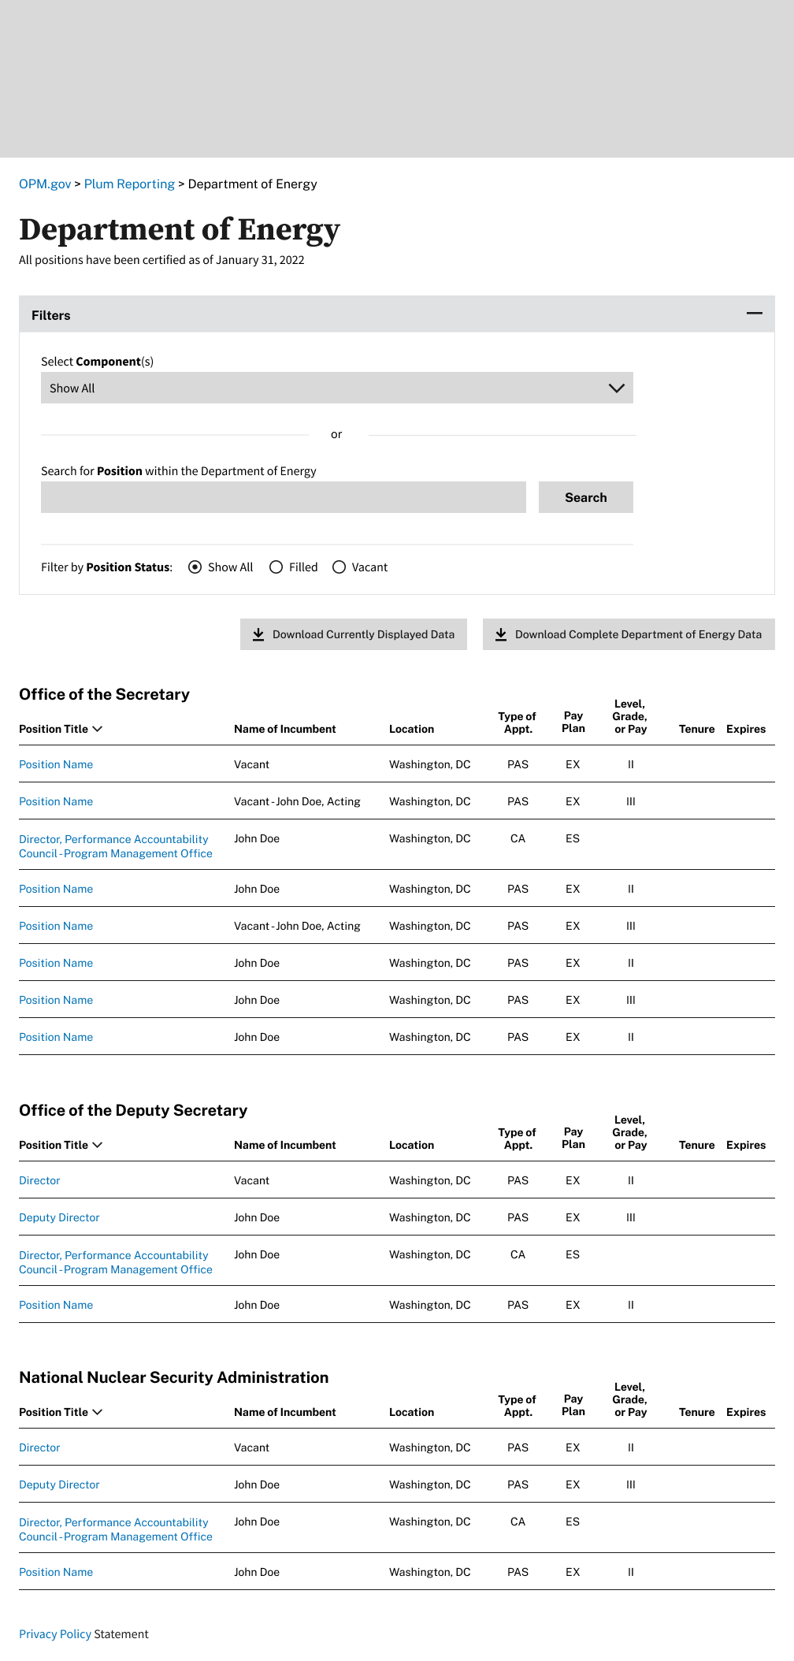
Task: Open Director, Performance Accountability Council link in Deputy Secretary section
Action: coord(116,1262)
